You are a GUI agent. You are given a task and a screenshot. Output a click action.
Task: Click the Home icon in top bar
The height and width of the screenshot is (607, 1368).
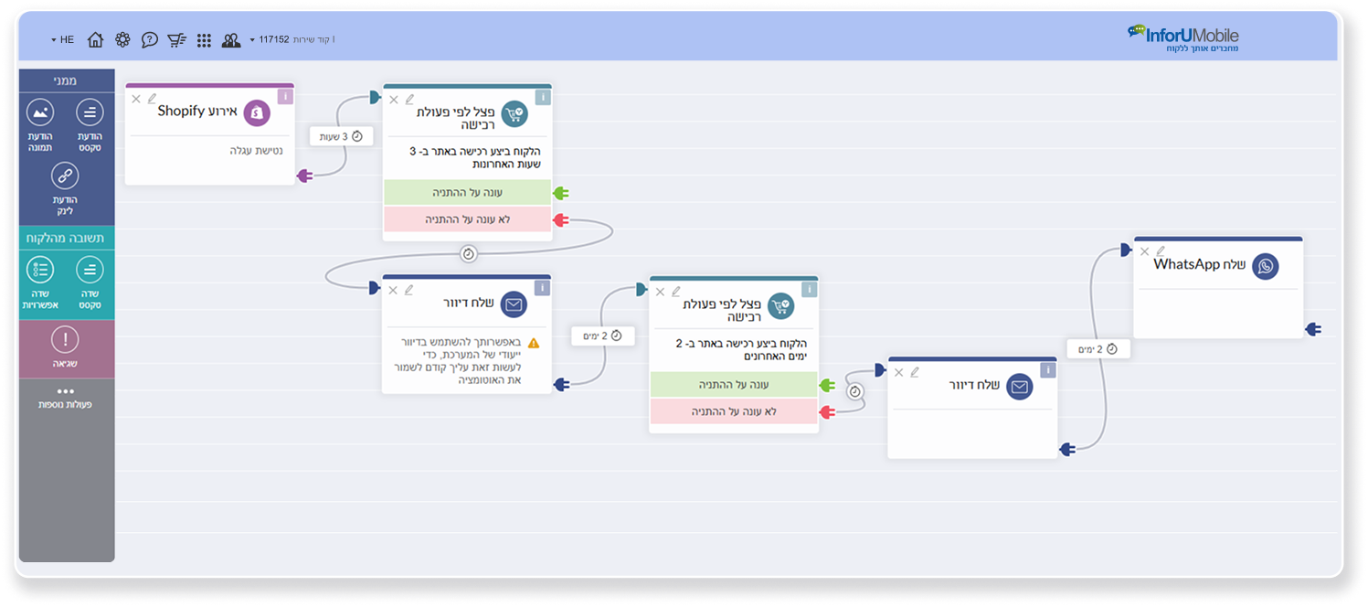coord(95,39)
